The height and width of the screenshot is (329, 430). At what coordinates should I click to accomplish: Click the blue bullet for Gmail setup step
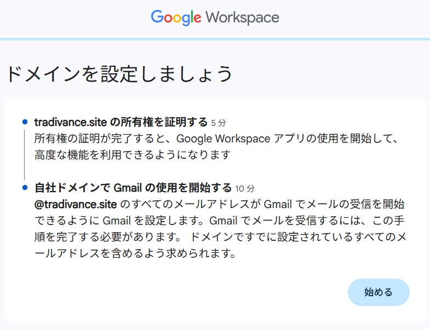pos(25,188)
